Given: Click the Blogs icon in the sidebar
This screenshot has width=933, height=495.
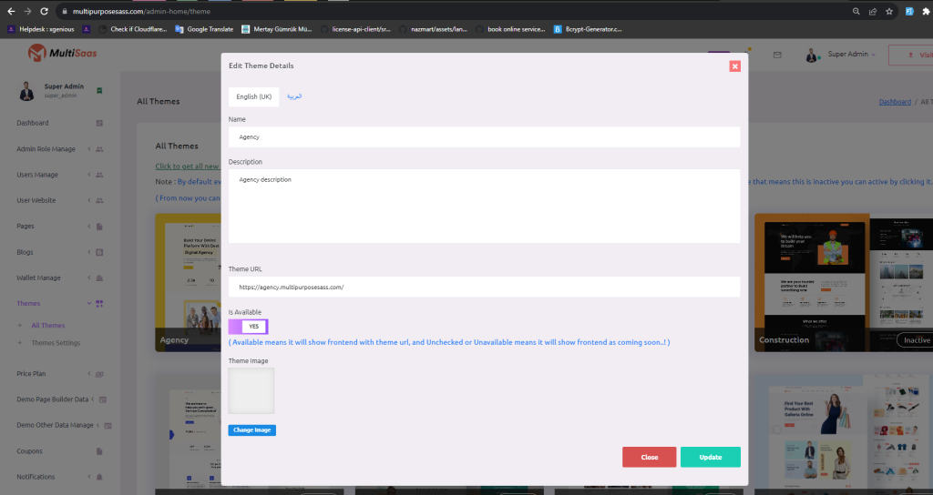Looking at the screenshot, I should 99,252.
